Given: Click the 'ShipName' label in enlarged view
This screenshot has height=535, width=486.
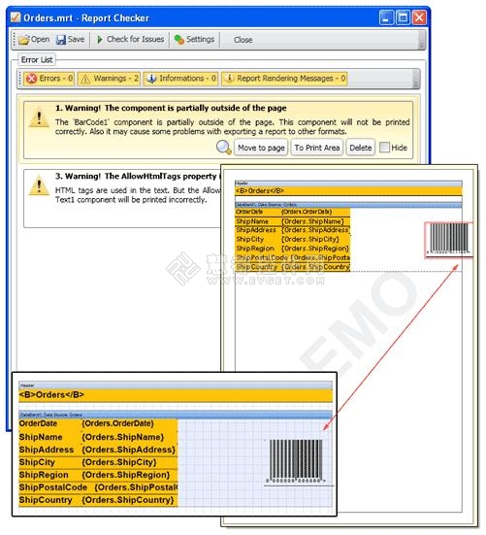Looking at the screenshot, I should 41,437.
